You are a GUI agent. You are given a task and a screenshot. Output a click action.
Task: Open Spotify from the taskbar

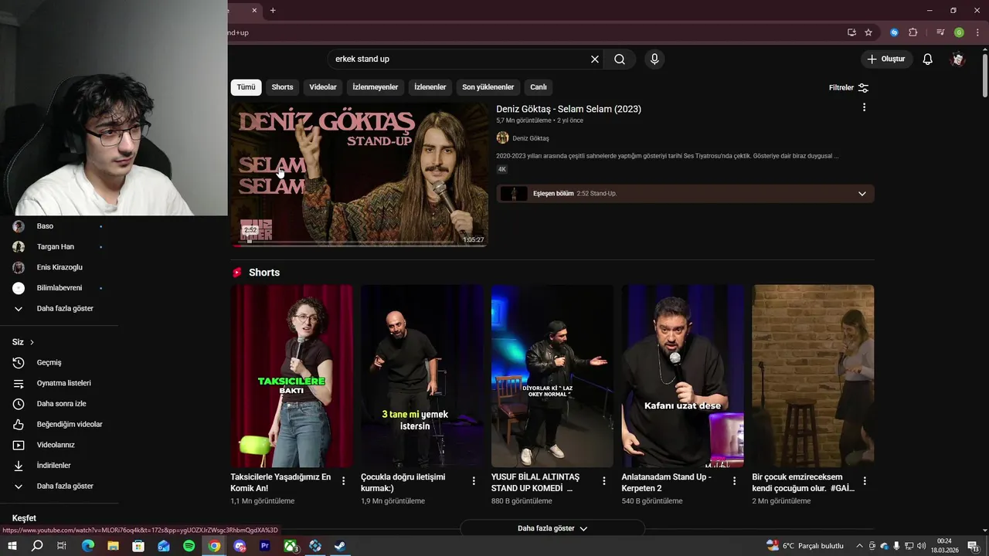[189, 546]
